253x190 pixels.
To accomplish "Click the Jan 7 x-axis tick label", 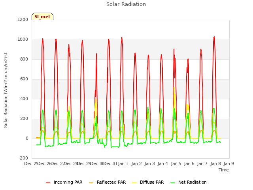I will click(x=202, y=163).
